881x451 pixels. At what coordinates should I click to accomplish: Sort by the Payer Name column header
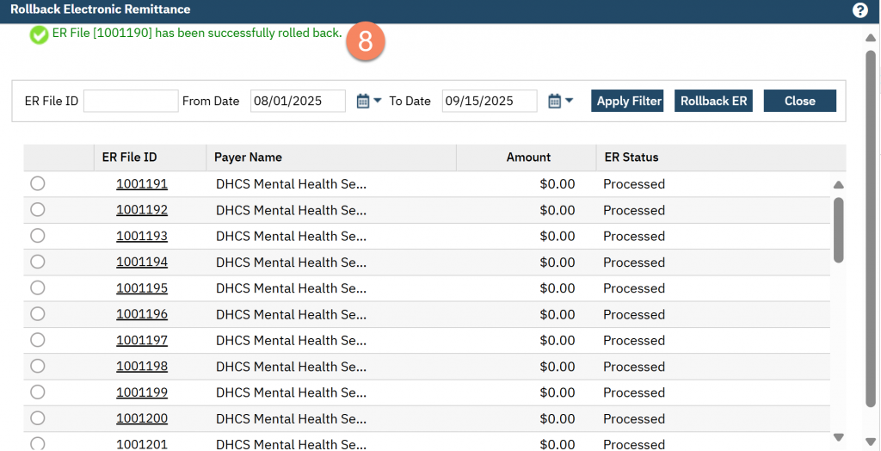point(248,158)
